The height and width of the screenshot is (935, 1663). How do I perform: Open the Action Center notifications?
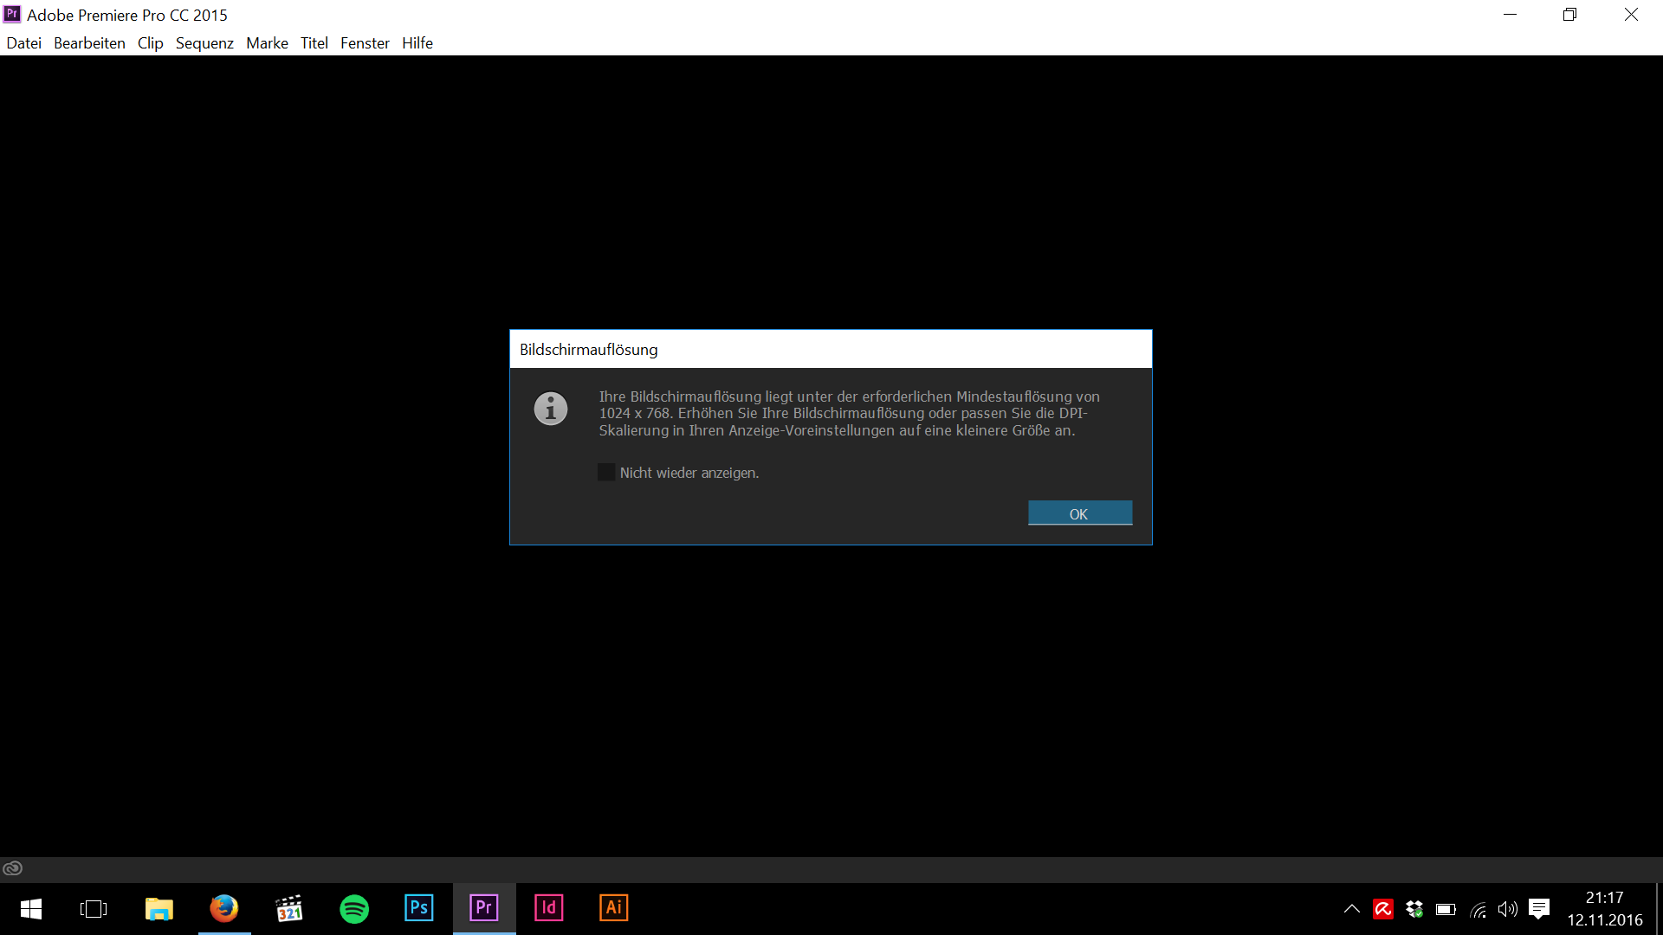[x=1539, y=909]
